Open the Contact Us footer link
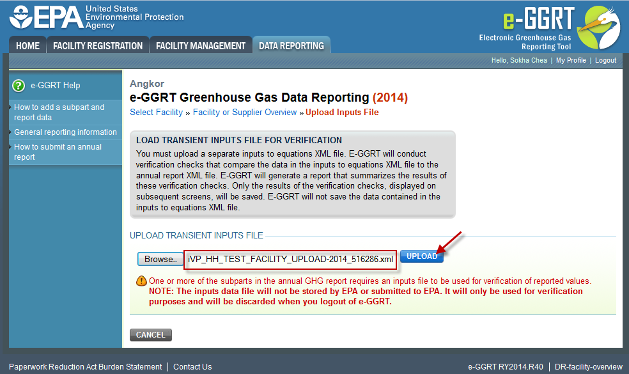The width and height of the screenshot is (629, 374). tap(192, 367)
